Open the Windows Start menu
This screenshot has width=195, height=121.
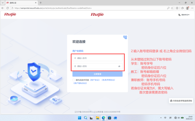pyautogui.click(x=79, y=118)
